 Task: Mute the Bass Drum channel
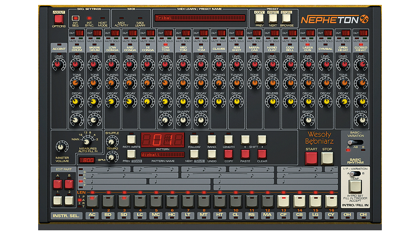(73, 39)
